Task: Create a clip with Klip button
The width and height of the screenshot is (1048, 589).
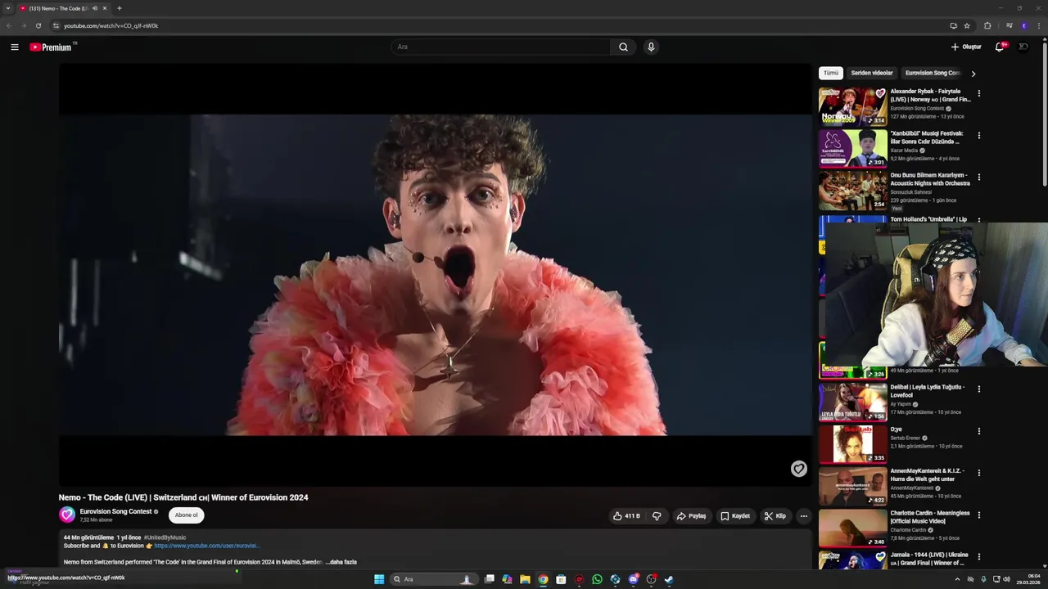Action: click(775, 516)
